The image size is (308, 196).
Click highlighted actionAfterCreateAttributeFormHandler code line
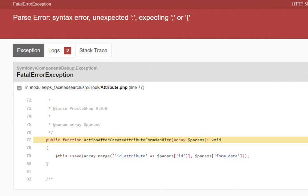[x=133, y=140]
